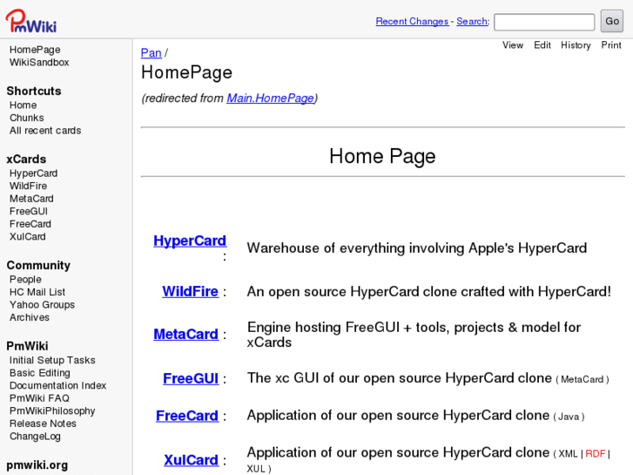Open Release Notes sidebar link

[43, 424]
